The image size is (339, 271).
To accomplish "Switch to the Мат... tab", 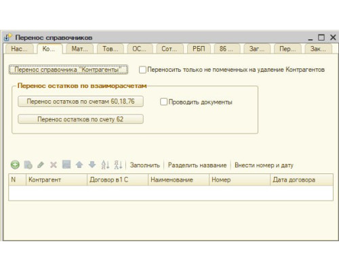I will coord(79,49).
